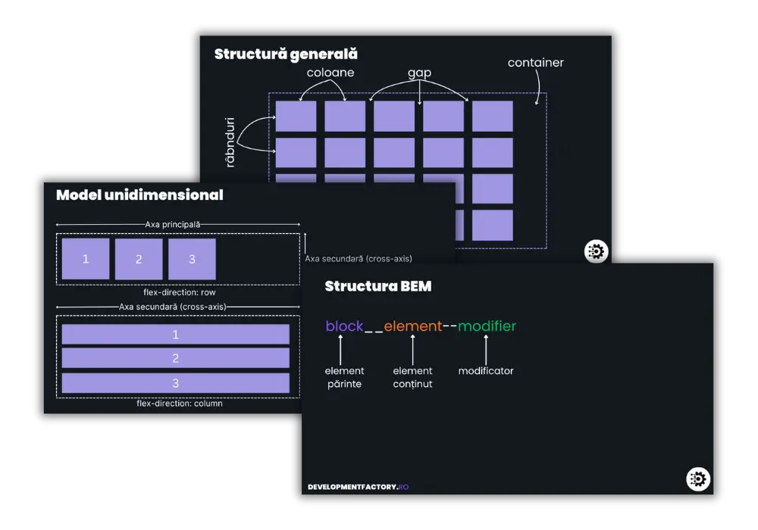This screenshot has width=758, height=530.
Task: Click box 3 in the row layout
Action: point(192,259)
